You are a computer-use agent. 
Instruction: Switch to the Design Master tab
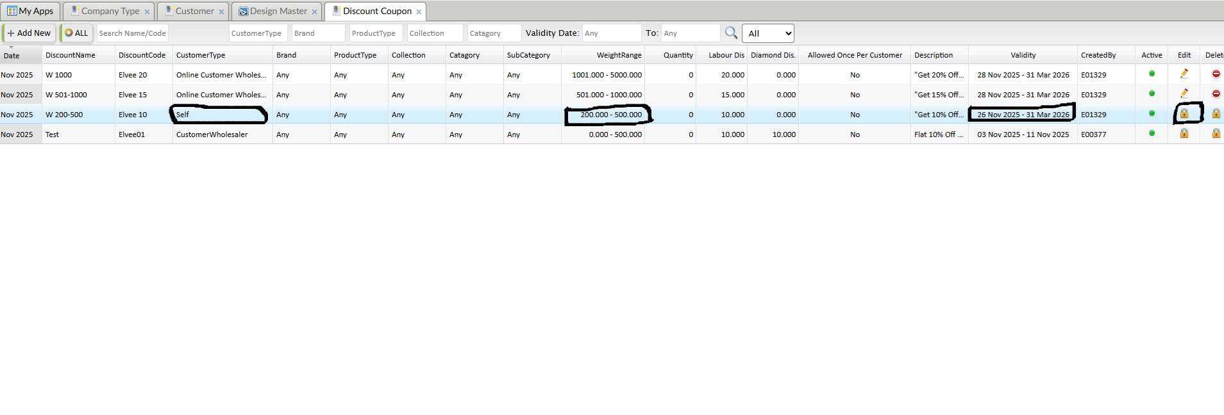(278, 12)
